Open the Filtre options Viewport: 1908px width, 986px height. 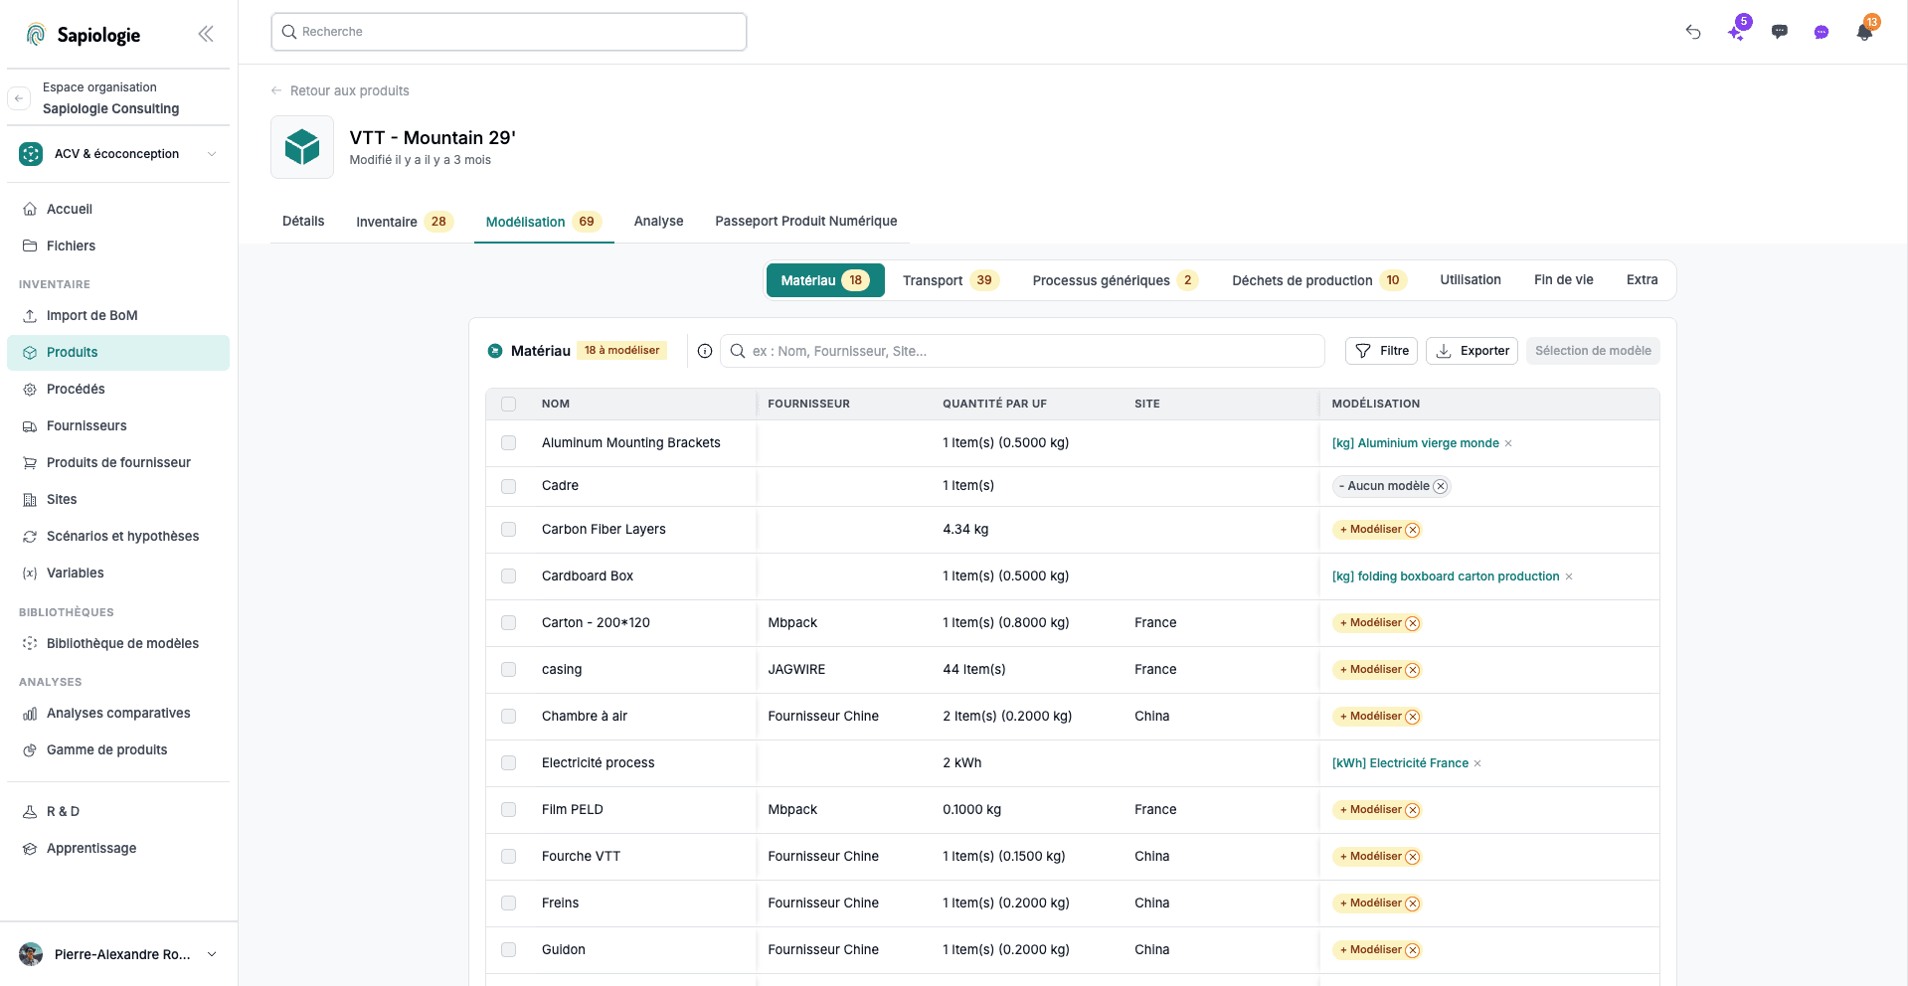point(1382,351)
